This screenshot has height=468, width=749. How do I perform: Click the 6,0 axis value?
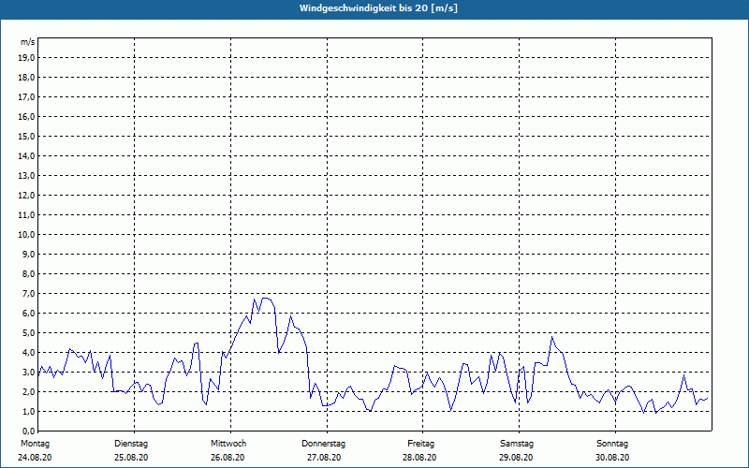(x=27, y=314)
